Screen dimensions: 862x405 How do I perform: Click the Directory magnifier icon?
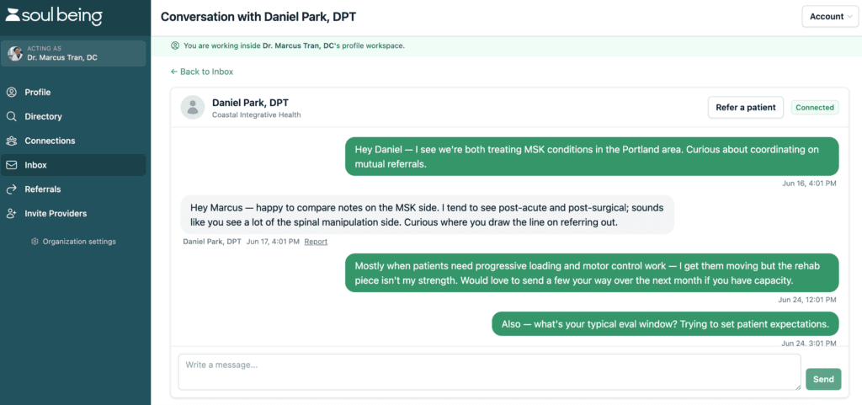pyautogui.click(x=11, y=116)
